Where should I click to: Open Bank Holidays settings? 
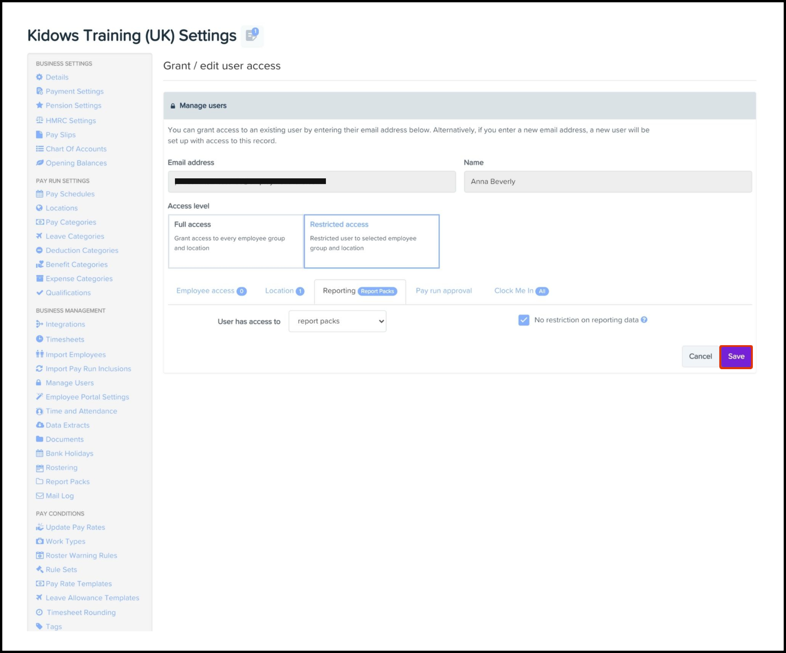[x=69, y=453]
